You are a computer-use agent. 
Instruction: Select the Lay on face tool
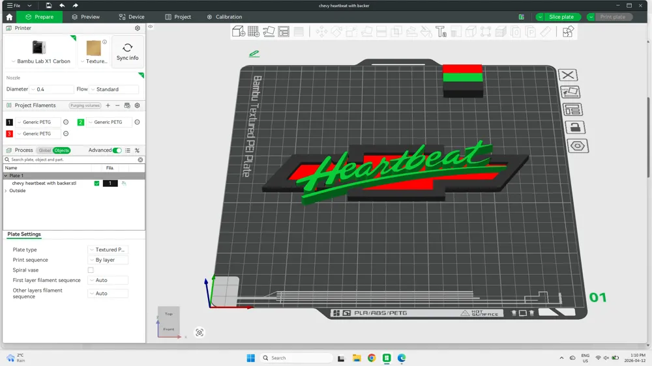tap(366, 31)
